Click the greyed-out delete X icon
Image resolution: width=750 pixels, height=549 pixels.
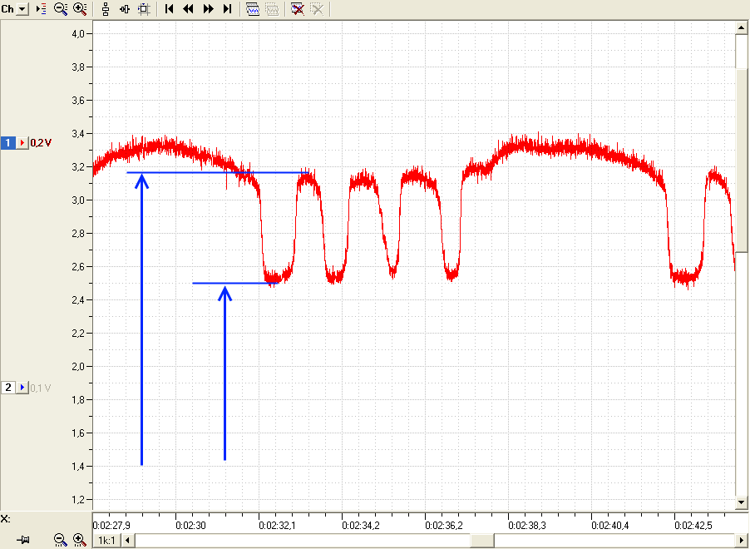pos(317,8)
